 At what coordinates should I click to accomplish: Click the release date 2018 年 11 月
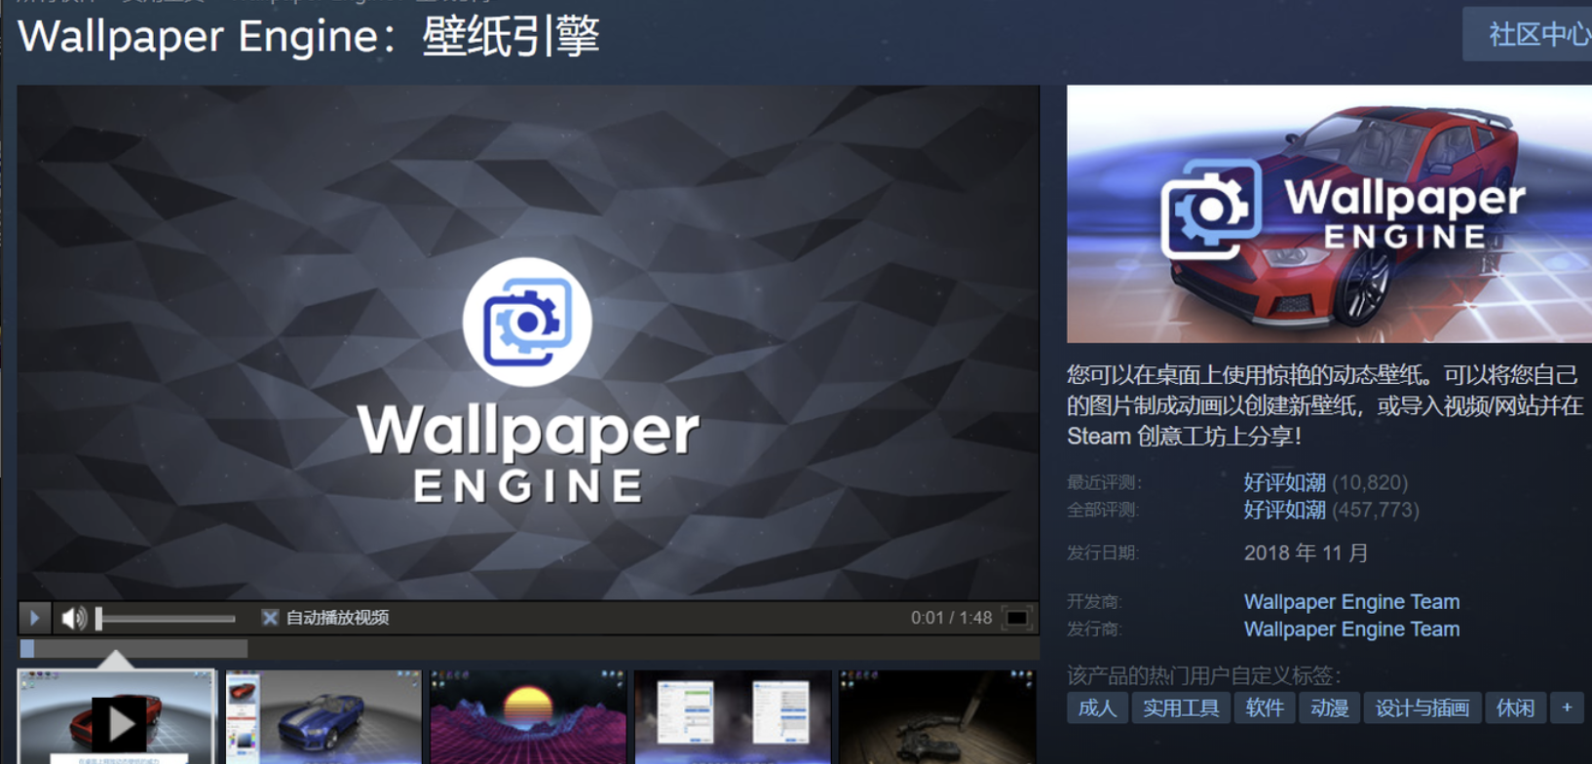point(1306,554)
